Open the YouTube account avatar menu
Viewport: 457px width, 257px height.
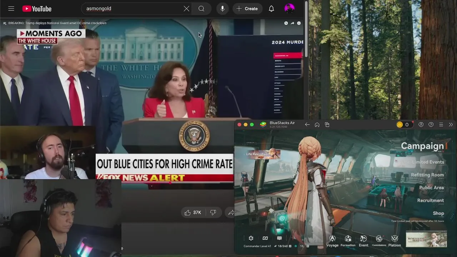pos(289,9)
